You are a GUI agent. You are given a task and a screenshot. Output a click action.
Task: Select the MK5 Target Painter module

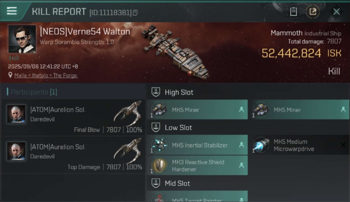197,196
